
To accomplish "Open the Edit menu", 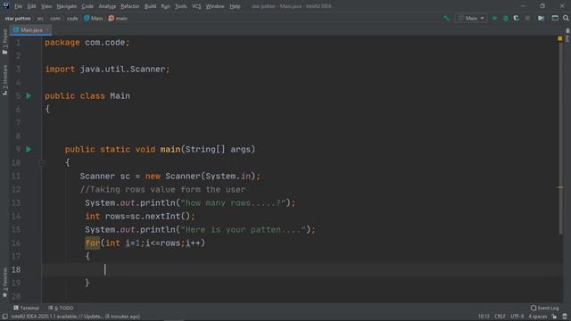I will (x=32, y=6).
